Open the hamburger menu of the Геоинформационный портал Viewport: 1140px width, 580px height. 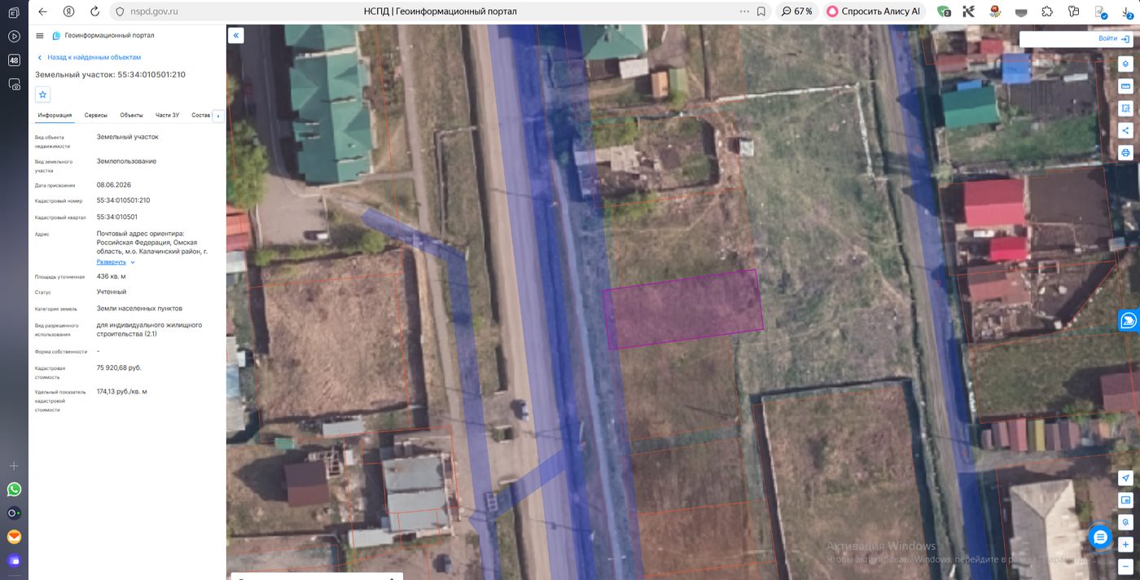click(40, 36)
